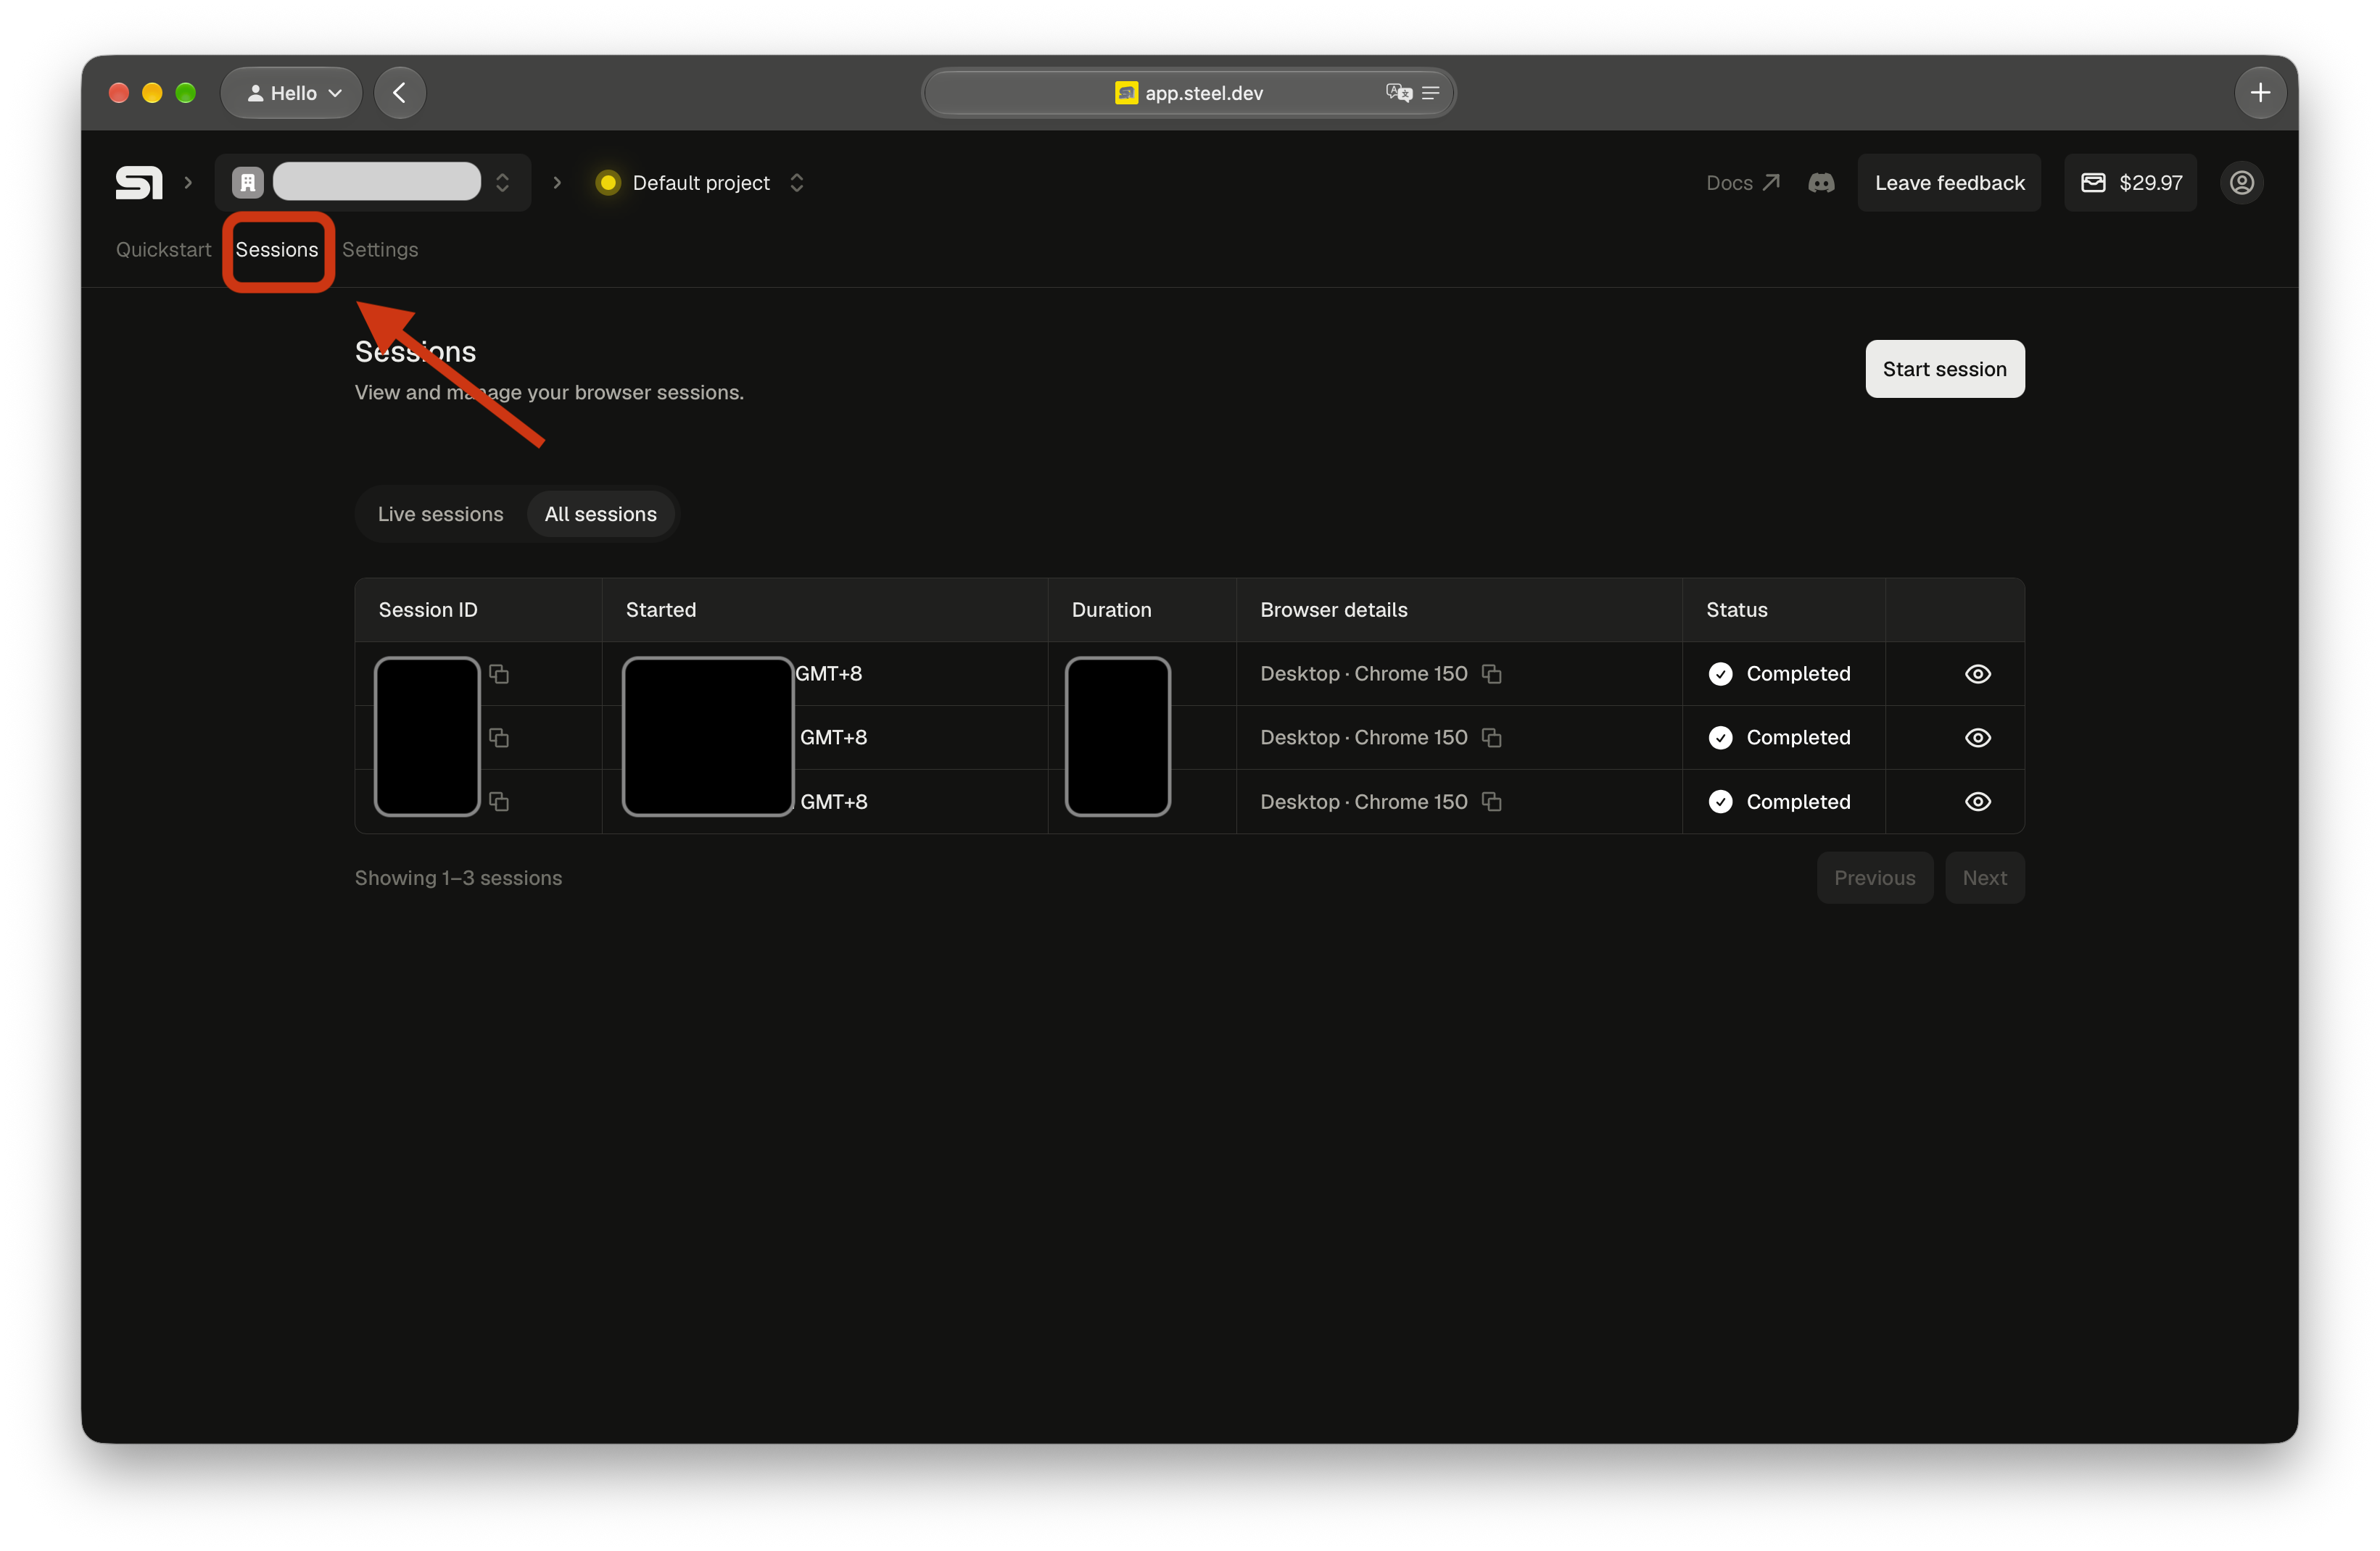Copy browser details in the second row
Image resolution: width=2380 pixels, height=1551 pixels.
point(1492,738)
